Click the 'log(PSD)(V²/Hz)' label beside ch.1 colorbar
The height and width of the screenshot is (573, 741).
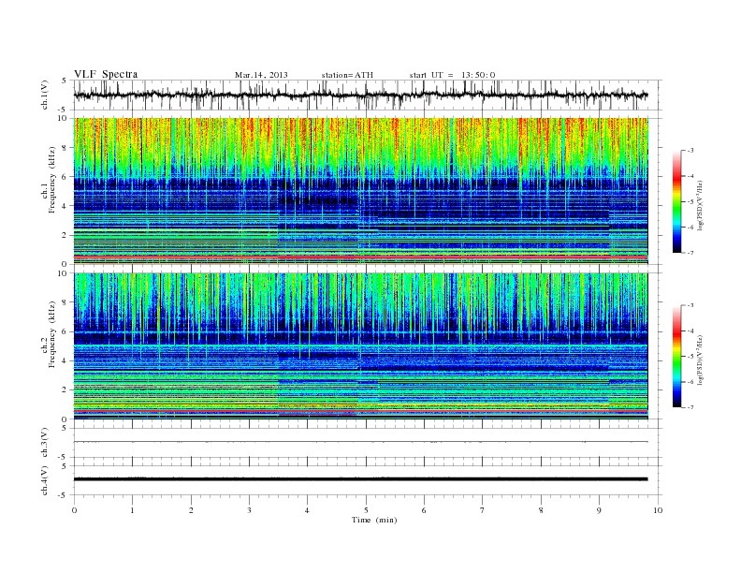pos(702,205)
